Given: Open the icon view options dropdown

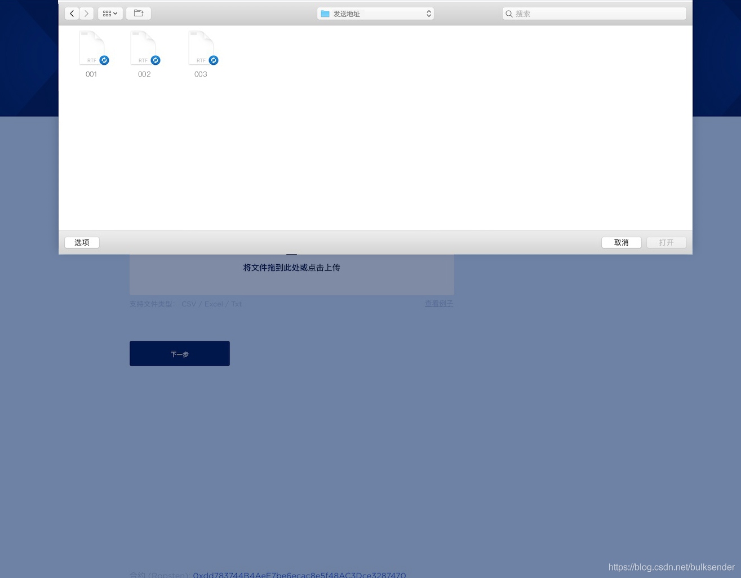Looking at the screenshot, I should point(110,14).
